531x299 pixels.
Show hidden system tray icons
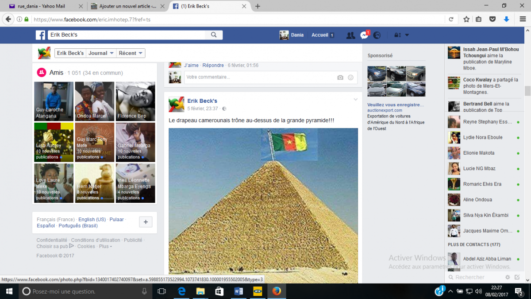pos(450,291)
